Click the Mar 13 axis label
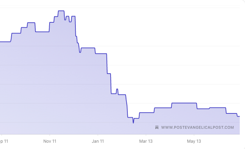245x149 pixels. (x=146, y=141)
